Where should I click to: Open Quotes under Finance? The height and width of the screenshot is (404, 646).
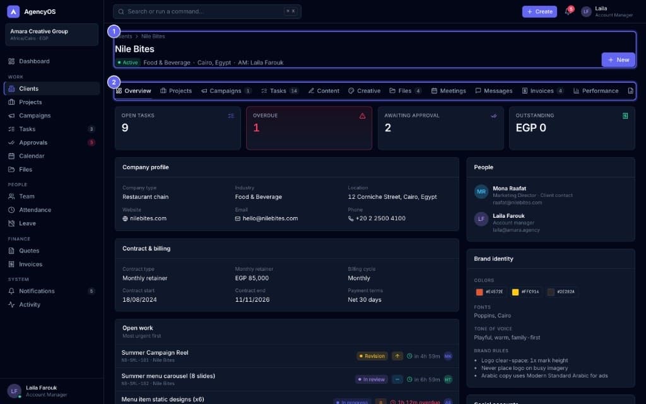pos(52,251)
